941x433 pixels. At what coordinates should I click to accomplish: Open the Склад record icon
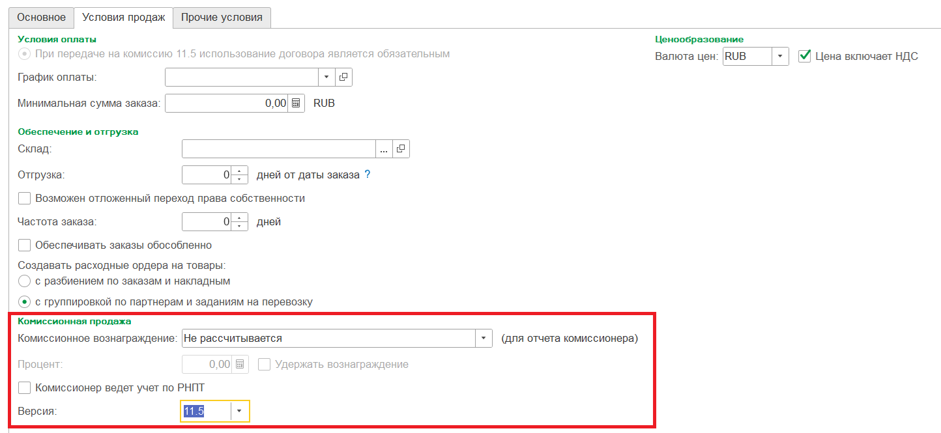tap(401, 148)
